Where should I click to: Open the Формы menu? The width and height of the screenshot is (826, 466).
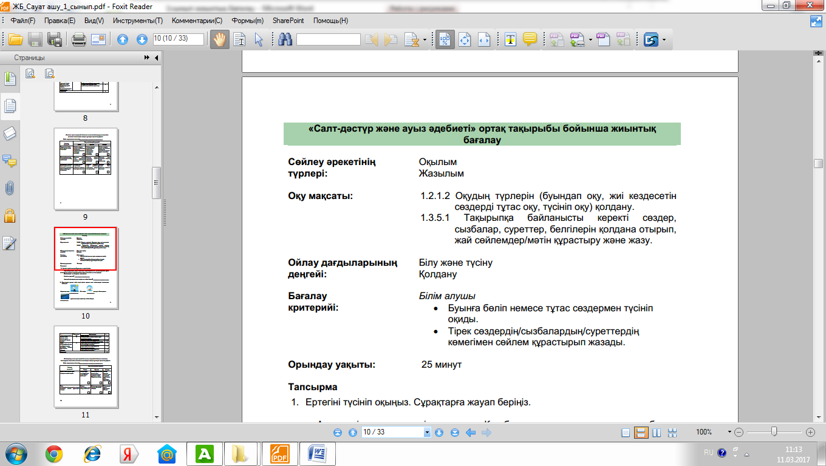(x=247, y=21)
